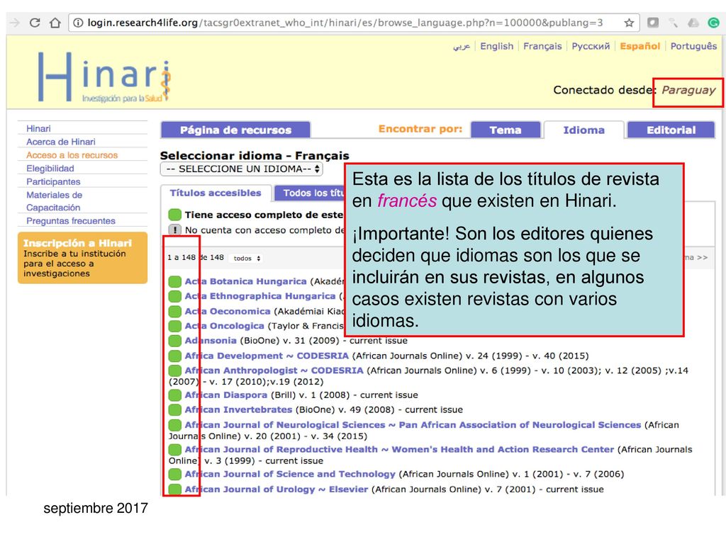Switch site language to Português
Screen dimensions: 726x544
(693, 46)
